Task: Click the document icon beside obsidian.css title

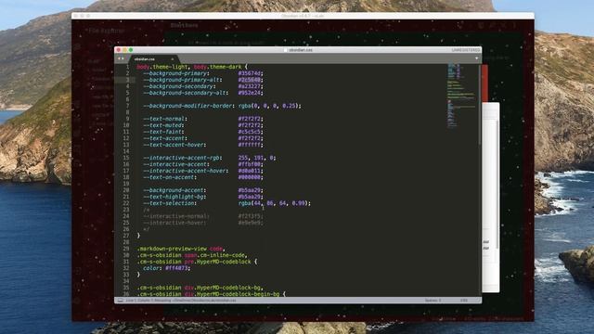Action: (286, 50)
